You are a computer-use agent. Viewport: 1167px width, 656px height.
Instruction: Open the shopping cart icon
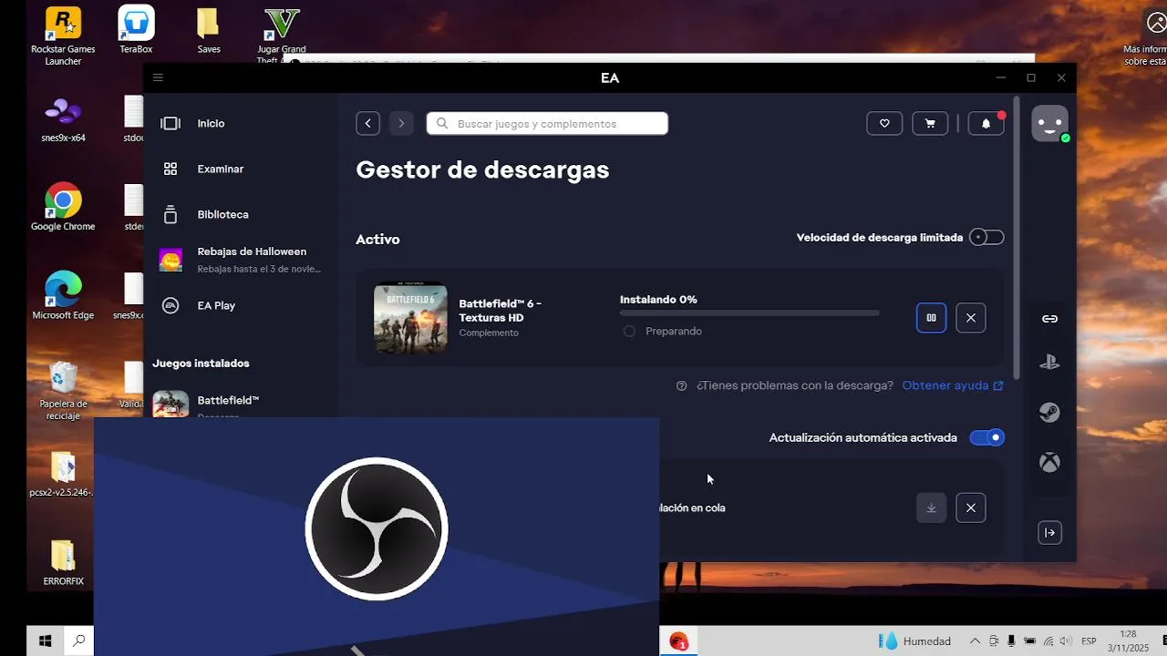(930, 123)
